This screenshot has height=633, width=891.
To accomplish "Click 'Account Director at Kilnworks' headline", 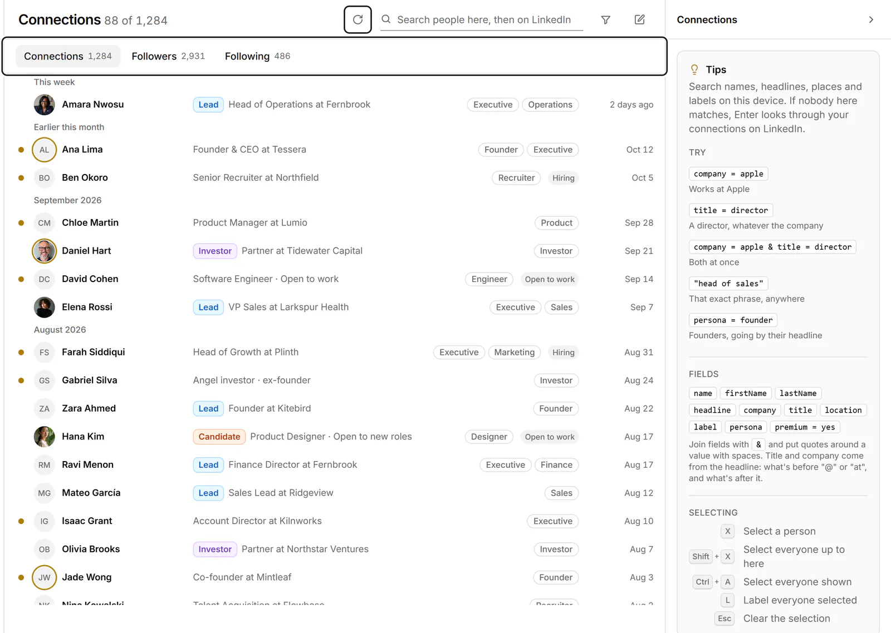I will 257,521.
